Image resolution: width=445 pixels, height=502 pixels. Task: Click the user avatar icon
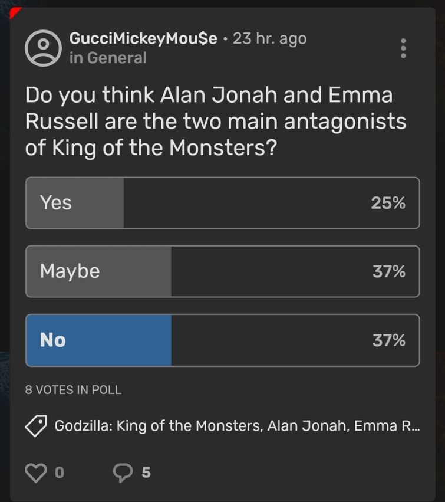point(43,48)
